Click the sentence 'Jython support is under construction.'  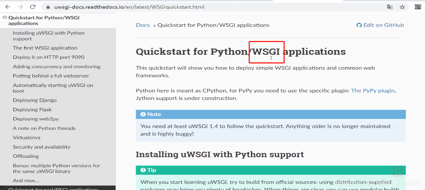point(187,98)
